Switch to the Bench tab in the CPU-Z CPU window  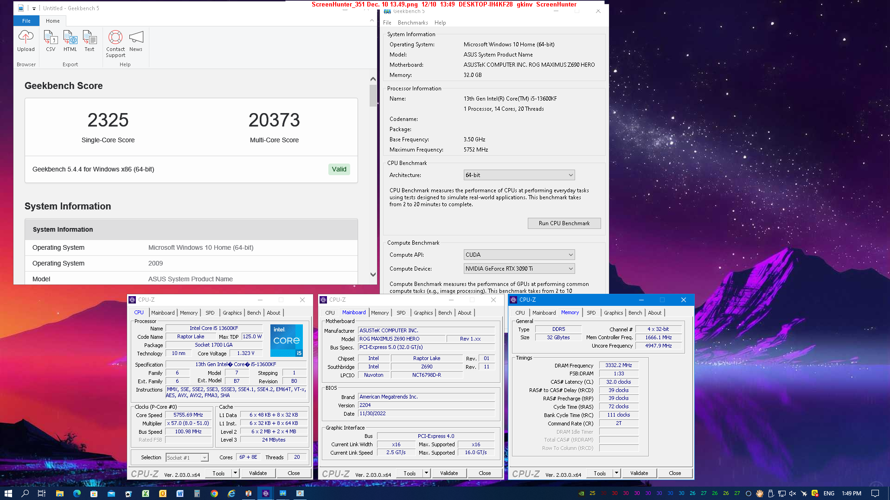pos(254,313)
